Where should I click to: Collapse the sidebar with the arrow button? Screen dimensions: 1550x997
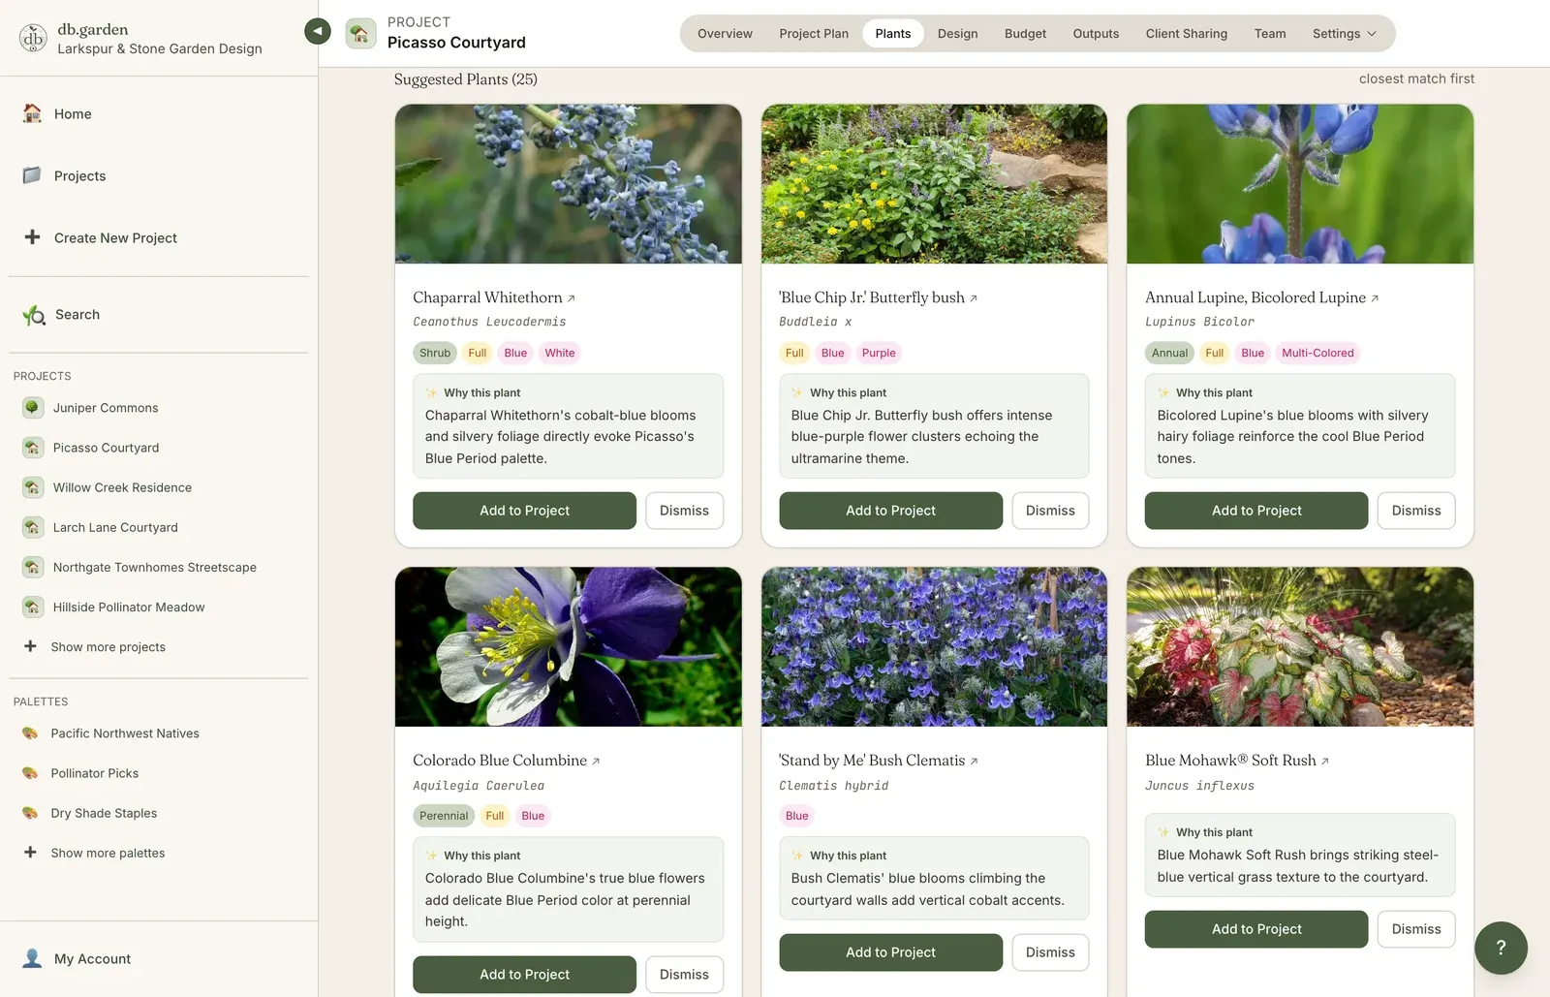pyautogui.click(x=317, y=31)
